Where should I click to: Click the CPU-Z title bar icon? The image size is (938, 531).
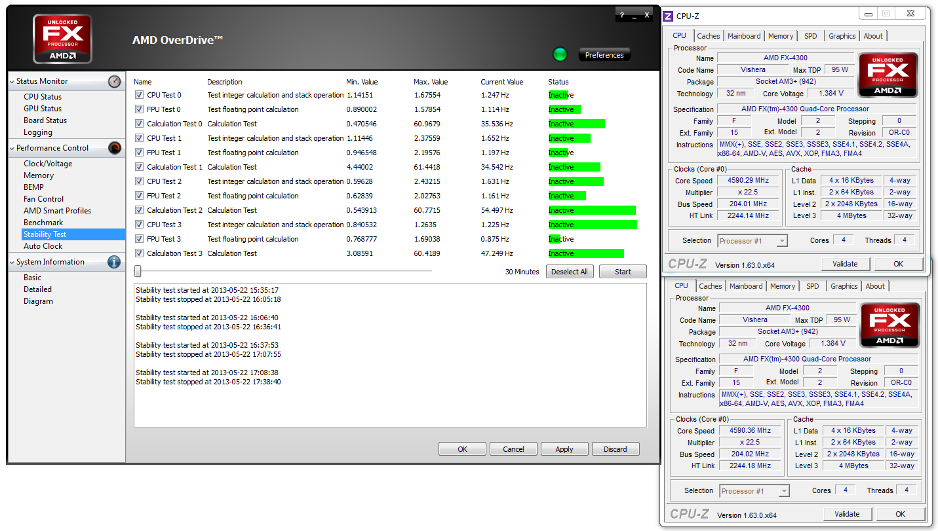coord(669,16)
